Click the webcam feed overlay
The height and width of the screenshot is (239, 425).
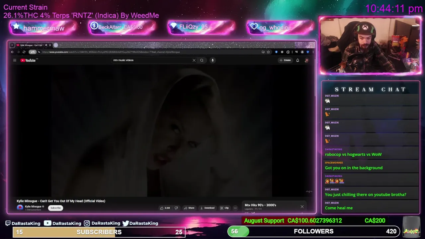pyautogui.click(x=370, y=45)
